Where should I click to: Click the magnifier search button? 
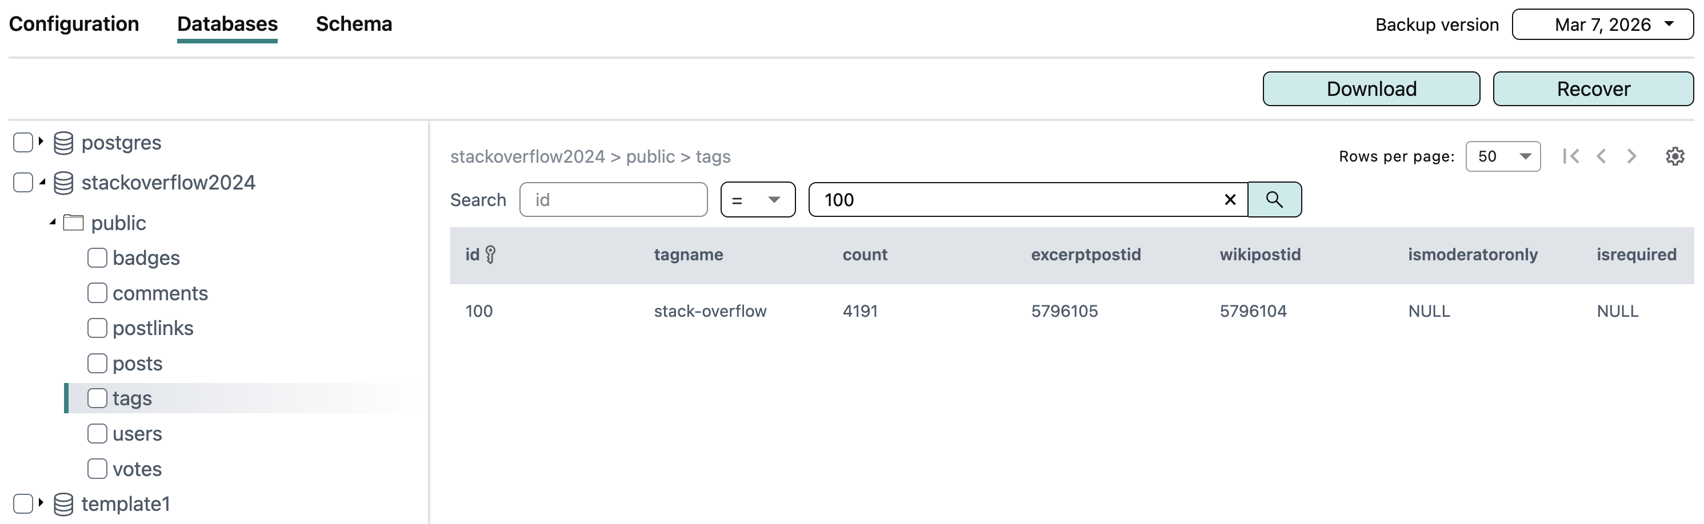(1274, 200)
